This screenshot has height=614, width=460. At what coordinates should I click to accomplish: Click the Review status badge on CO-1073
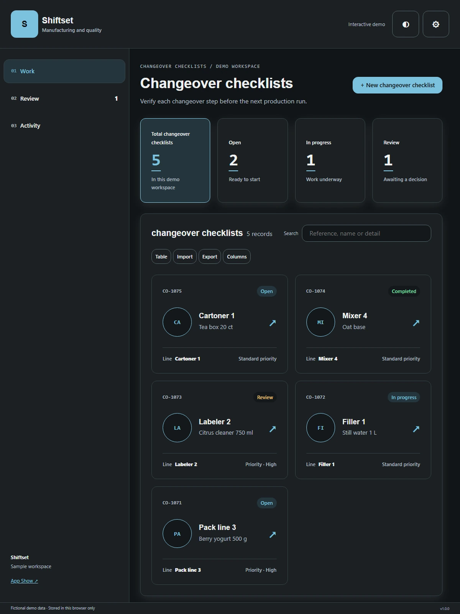click(265, 397)
